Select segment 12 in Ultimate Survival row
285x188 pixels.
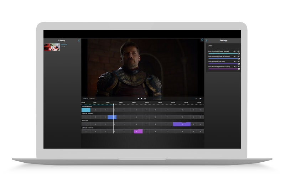click(x=200, y=131)
